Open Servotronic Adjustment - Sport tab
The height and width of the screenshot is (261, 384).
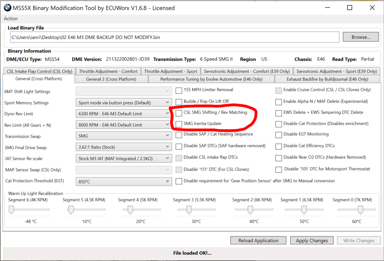pos(337,71)
